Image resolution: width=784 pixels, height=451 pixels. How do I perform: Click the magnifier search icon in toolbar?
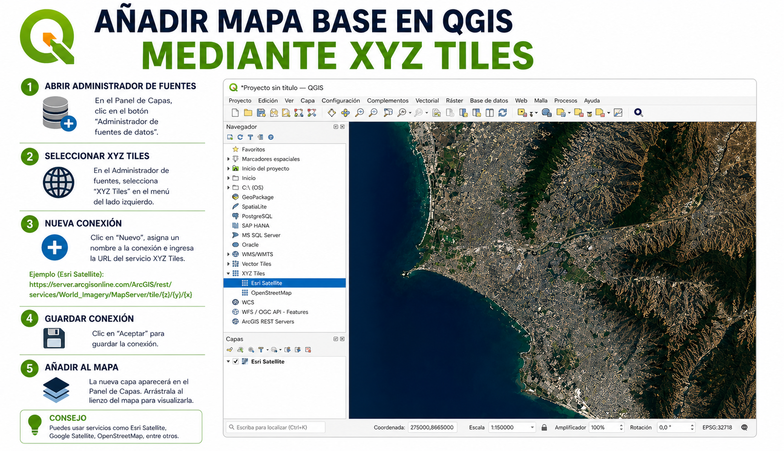point(638,113)
